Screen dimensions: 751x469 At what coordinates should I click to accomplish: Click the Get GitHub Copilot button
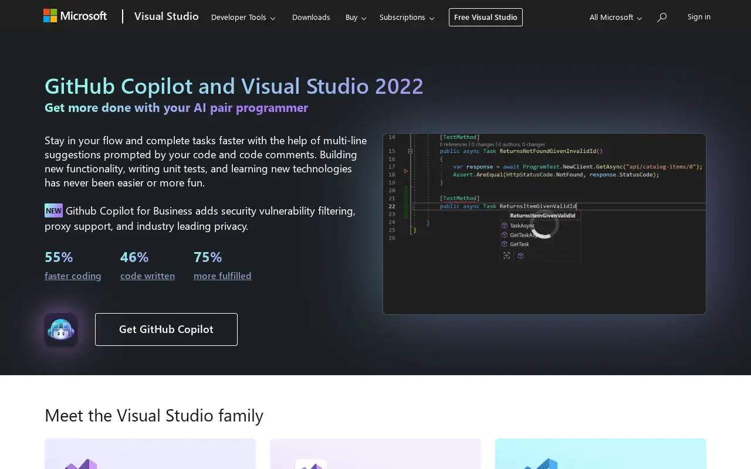tap(166, 329)
